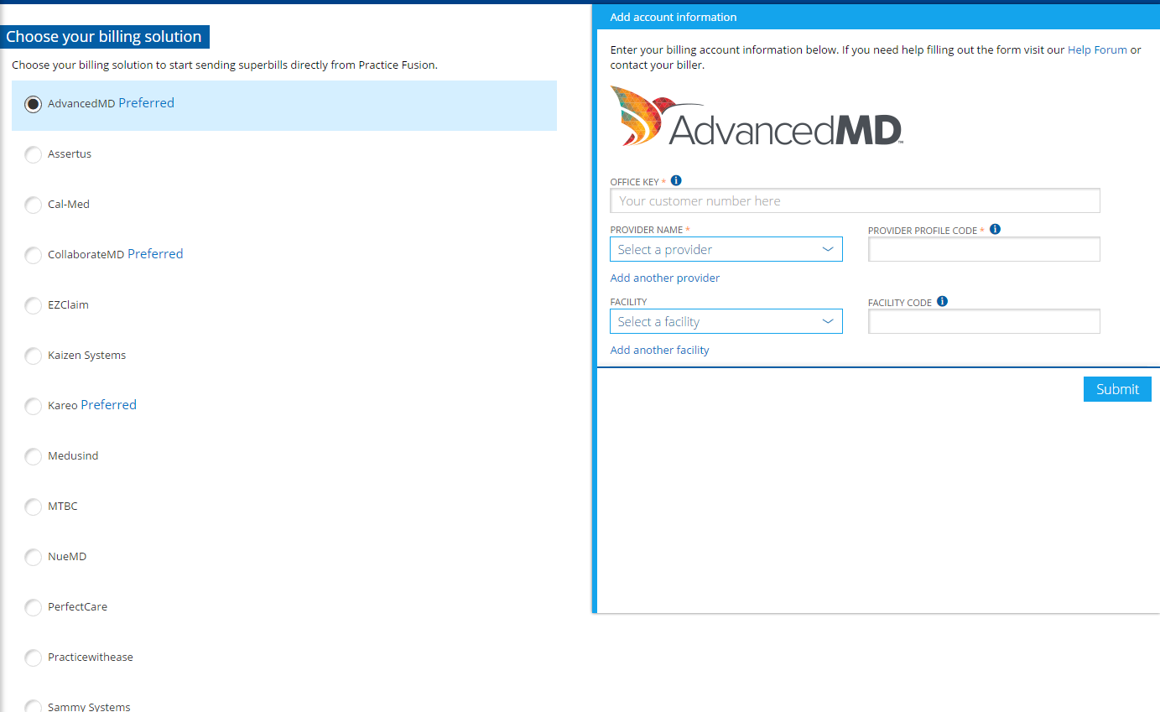Click the FACILITY field label
The image size is (1160, 712).
tap(629, 302)
